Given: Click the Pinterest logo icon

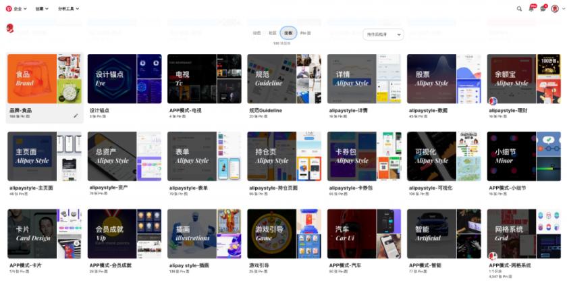Looking at the screenshot, I should (x=9, y=9).
